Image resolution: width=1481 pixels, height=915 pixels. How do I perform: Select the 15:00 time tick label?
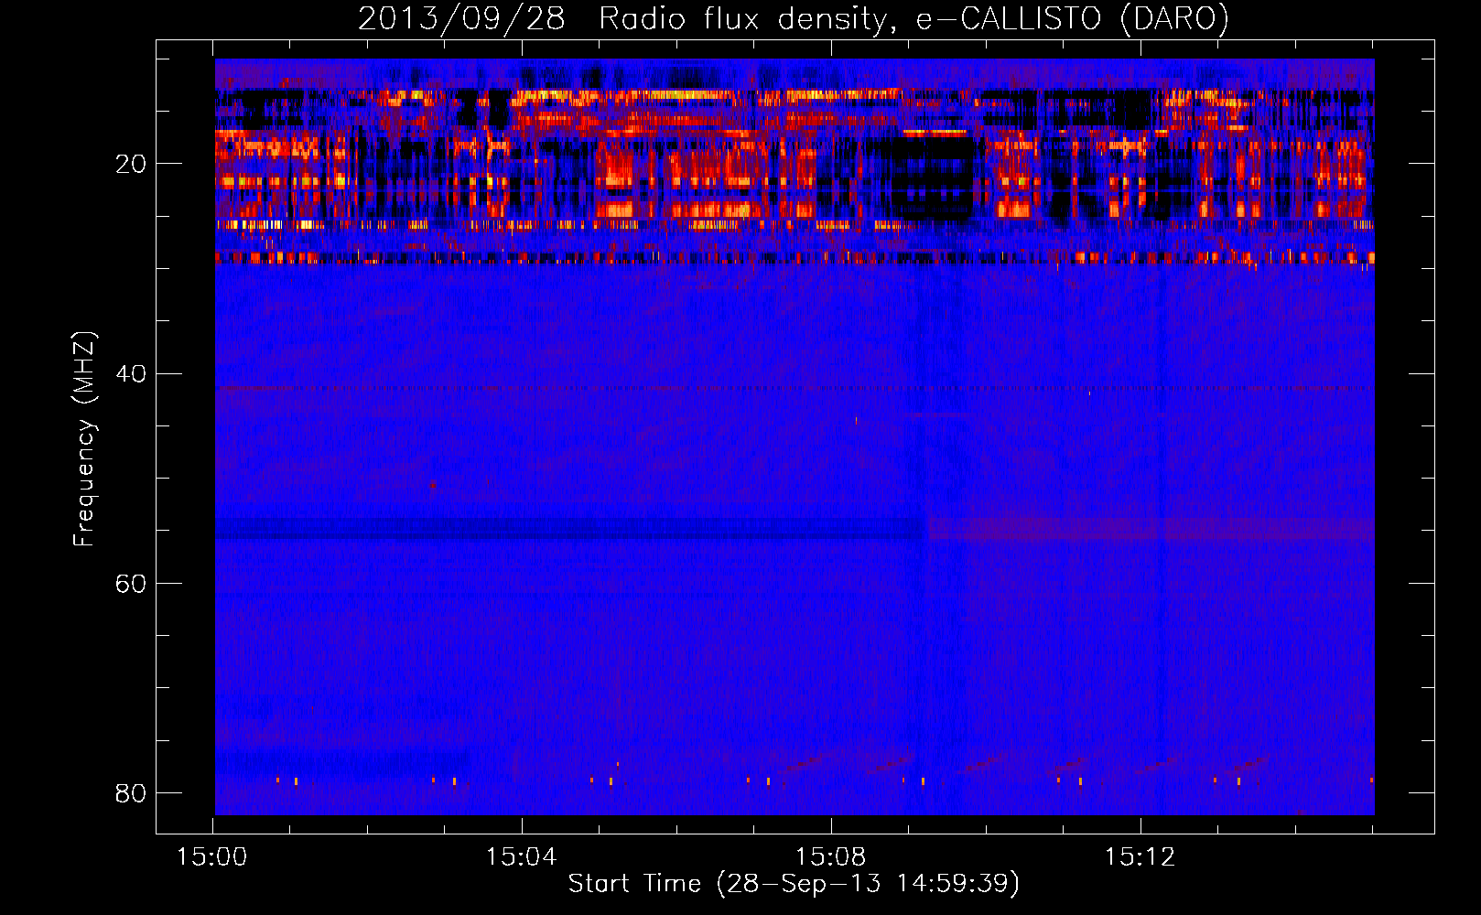point(212,857)
